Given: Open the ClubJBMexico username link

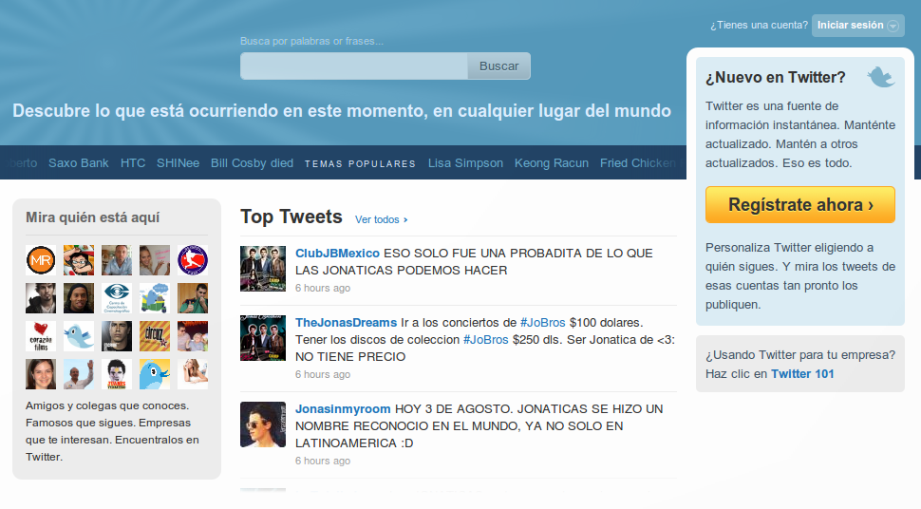Looking at the screenshot, I should tap(337, 254).
